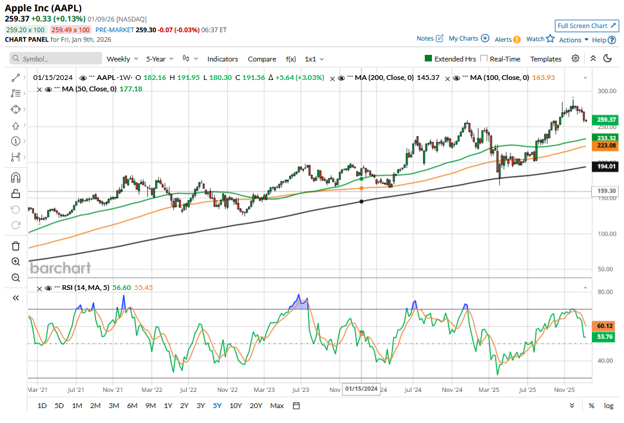This screenshot has height=423, width=624.
Task: Switch to dark mode via moon icon
Action: 608,58
